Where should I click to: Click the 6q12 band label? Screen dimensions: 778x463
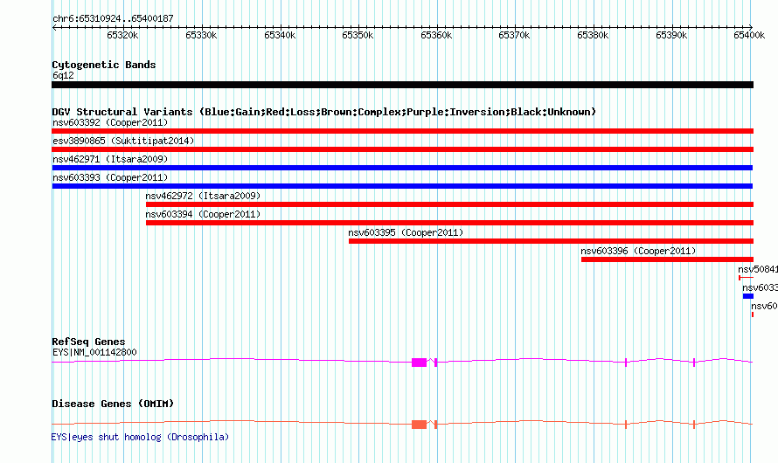[x=63, y=75]
